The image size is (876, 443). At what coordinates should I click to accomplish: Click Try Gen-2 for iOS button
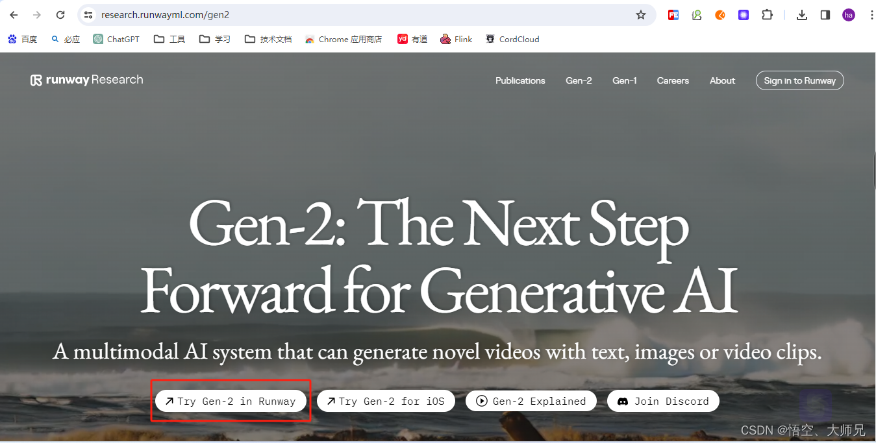point(386,401)
